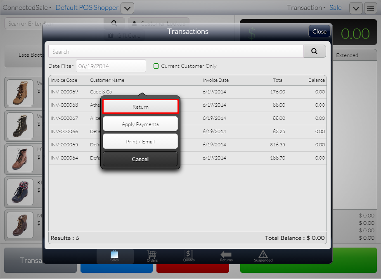The height and width of the screenshot is (279, 381).
Task: Open the Orders cart tab
Action: (152, 256)
